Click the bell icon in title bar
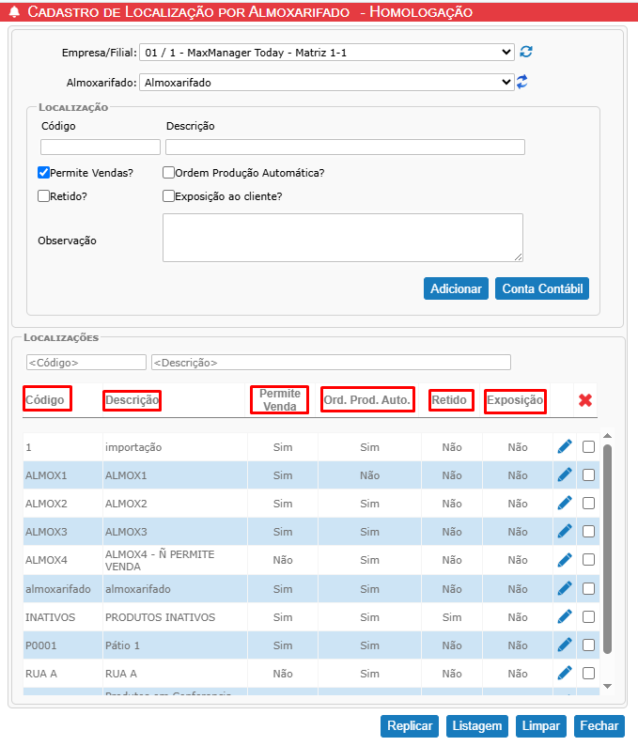638x746 pixels. [13, 12]
